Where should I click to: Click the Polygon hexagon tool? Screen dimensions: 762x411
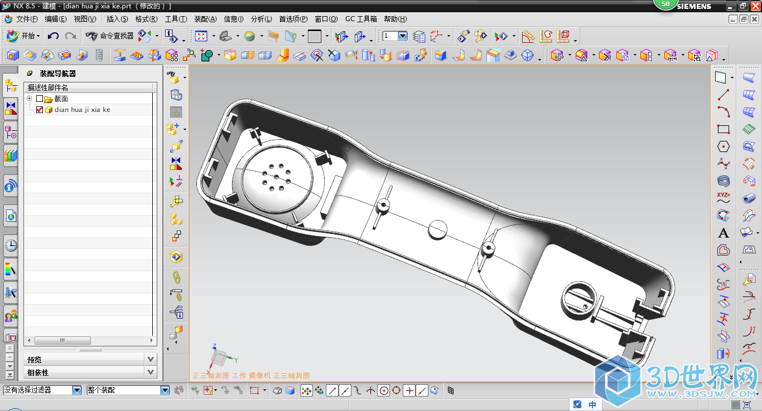[x=724, y=146]
